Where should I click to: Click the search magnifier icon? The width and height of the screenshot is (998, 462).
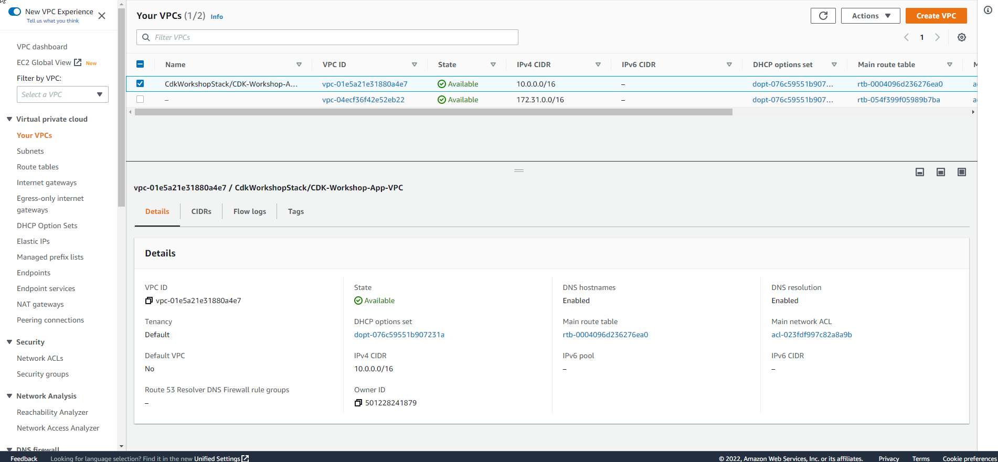pos(146,37)
